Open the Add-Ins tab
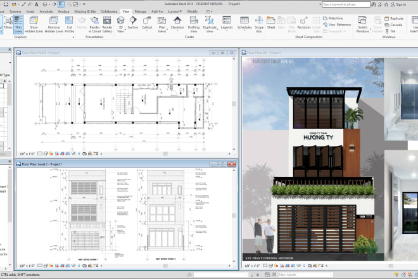The width and height of the screenshot is (418, 279). [157, 11]
